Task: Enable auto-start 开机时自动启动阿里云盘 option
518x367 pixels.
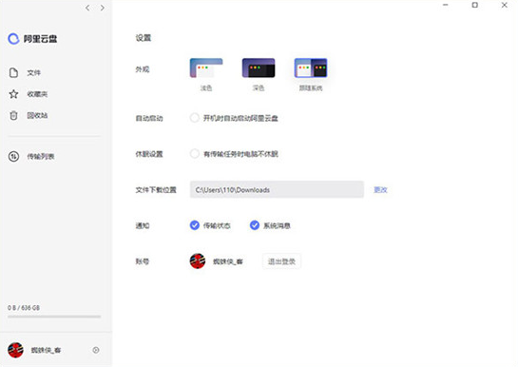Action: coord(195,118)
